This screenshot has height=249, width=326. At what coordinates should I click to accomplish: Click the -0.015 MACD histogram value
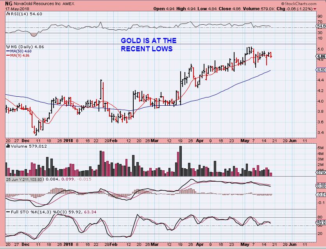coord(84,179)
